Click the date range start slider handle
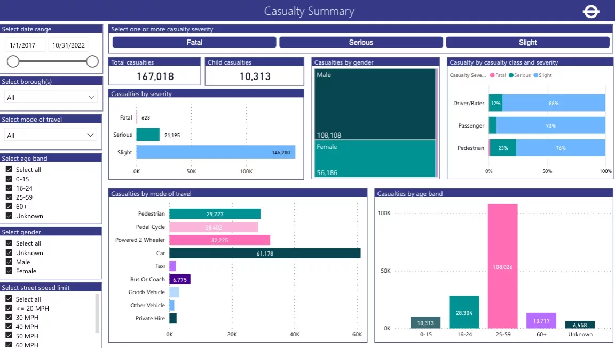This screenshot has width=615, height=348. (13, 61)
